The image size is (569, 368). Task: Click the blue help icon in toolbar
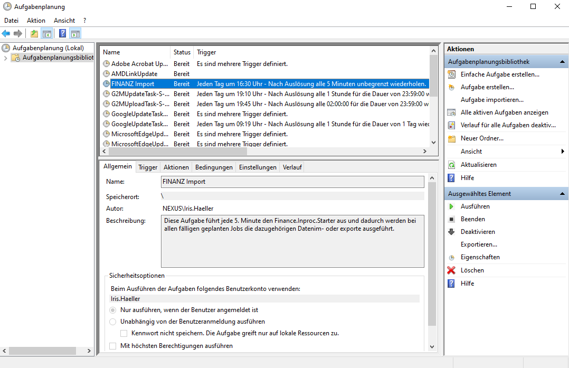tap(62, 34)
